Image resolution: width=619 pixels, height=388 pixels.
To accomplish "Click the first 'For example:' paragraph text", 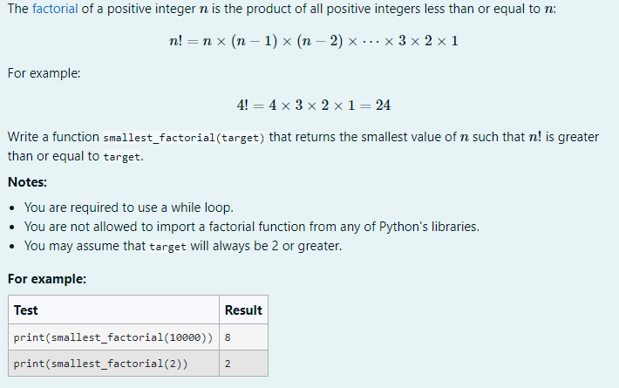I will (x=44, y=73).
